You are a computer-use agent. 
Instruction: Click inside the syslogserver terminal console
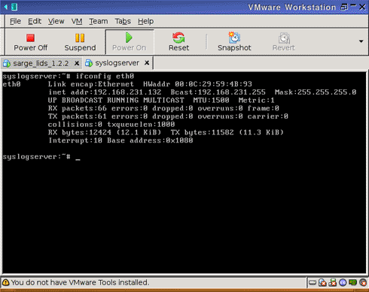pos(184,173)
